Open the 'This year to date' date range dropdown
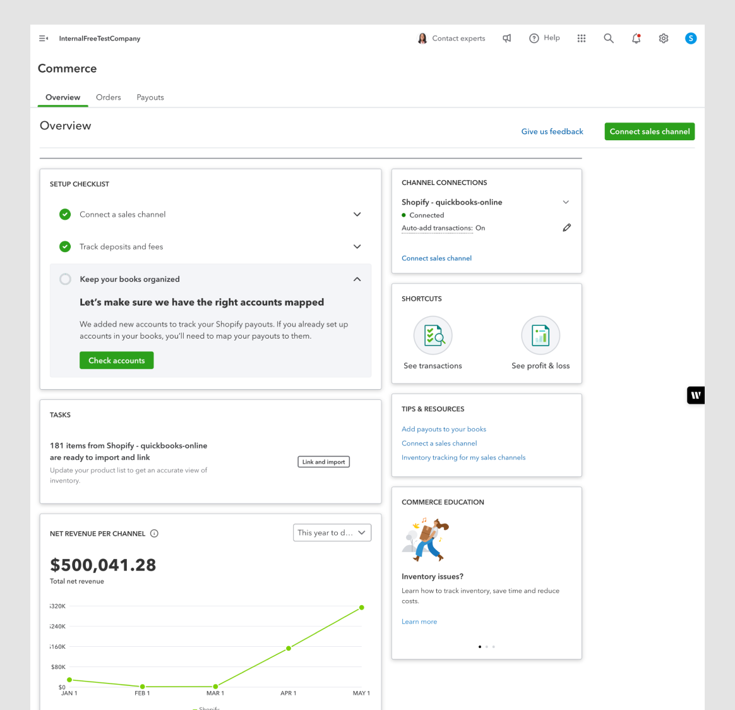The image size is (735, 710). coord(332,532)
